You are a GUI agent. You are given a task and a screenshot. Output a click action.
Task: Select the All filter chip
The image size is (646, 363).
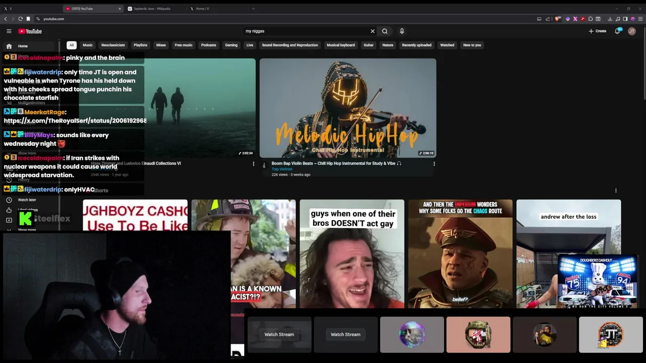[x=72, y=45]
